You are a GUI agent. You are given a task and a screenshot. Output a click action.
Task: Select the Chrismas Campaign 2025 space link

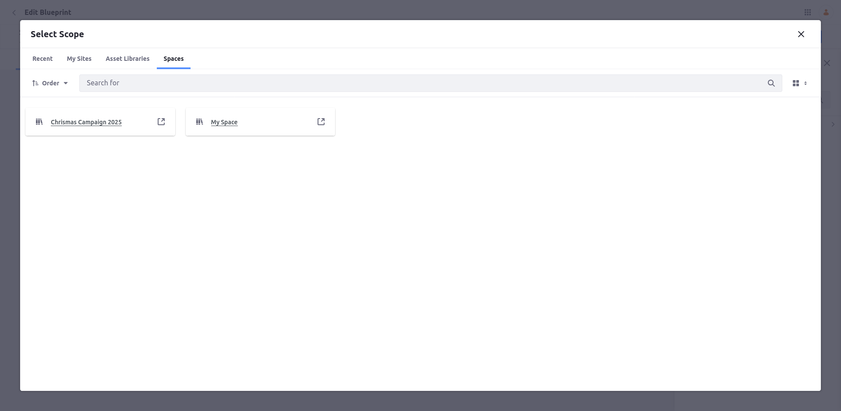[86, 122]
